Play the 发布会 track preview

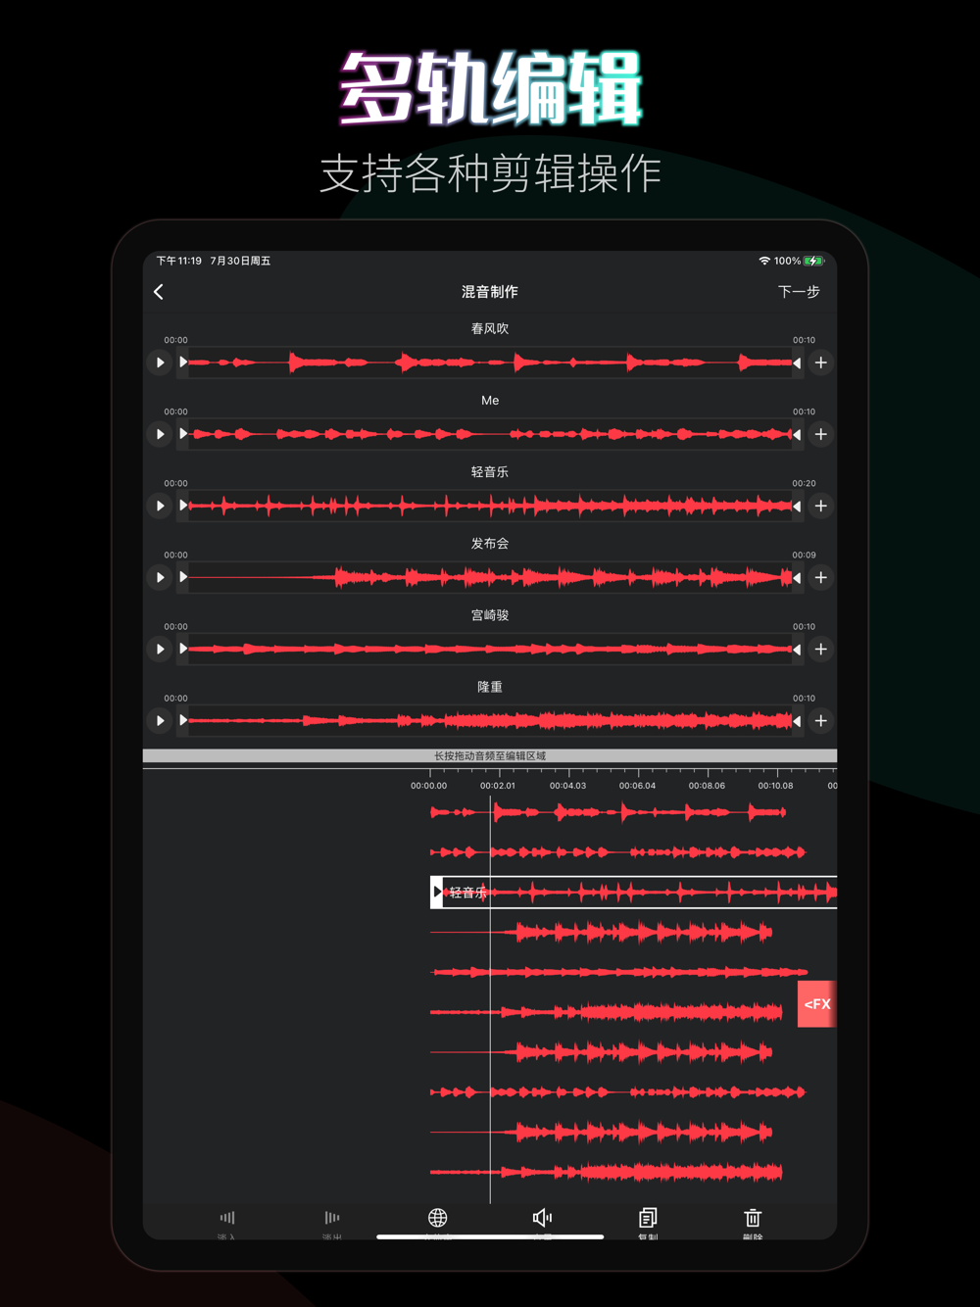160,577
